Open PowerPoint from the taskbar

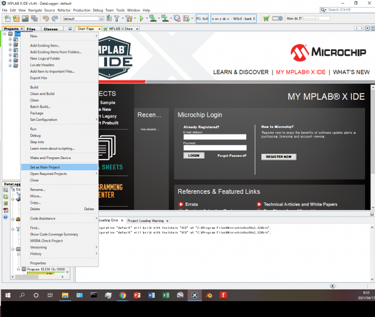(x=137, y=295)
